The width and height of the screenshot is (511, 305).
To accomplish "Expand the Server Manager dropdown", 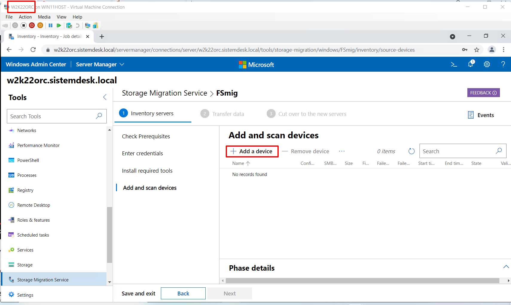I will (100, 64).
